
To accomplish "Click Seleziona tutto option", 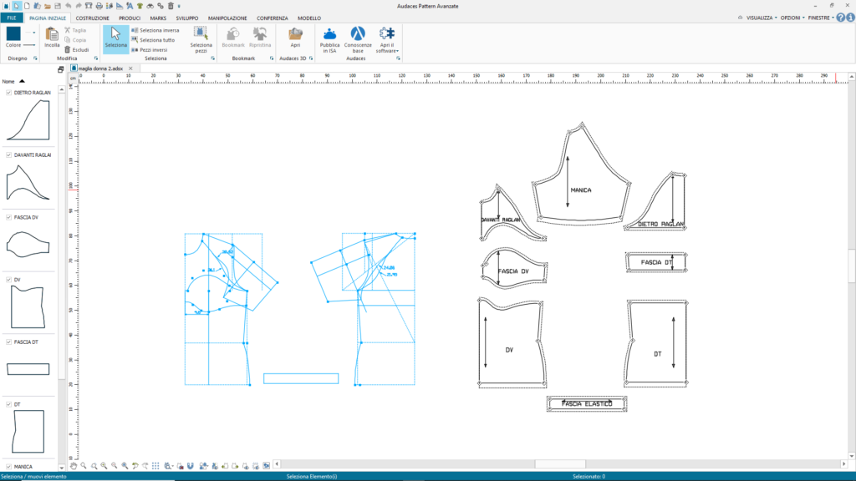I will click(x=153, y=40).
